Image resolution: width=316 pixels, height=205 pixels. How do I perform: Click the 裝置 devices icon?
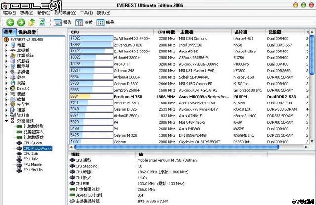point(13,94)
